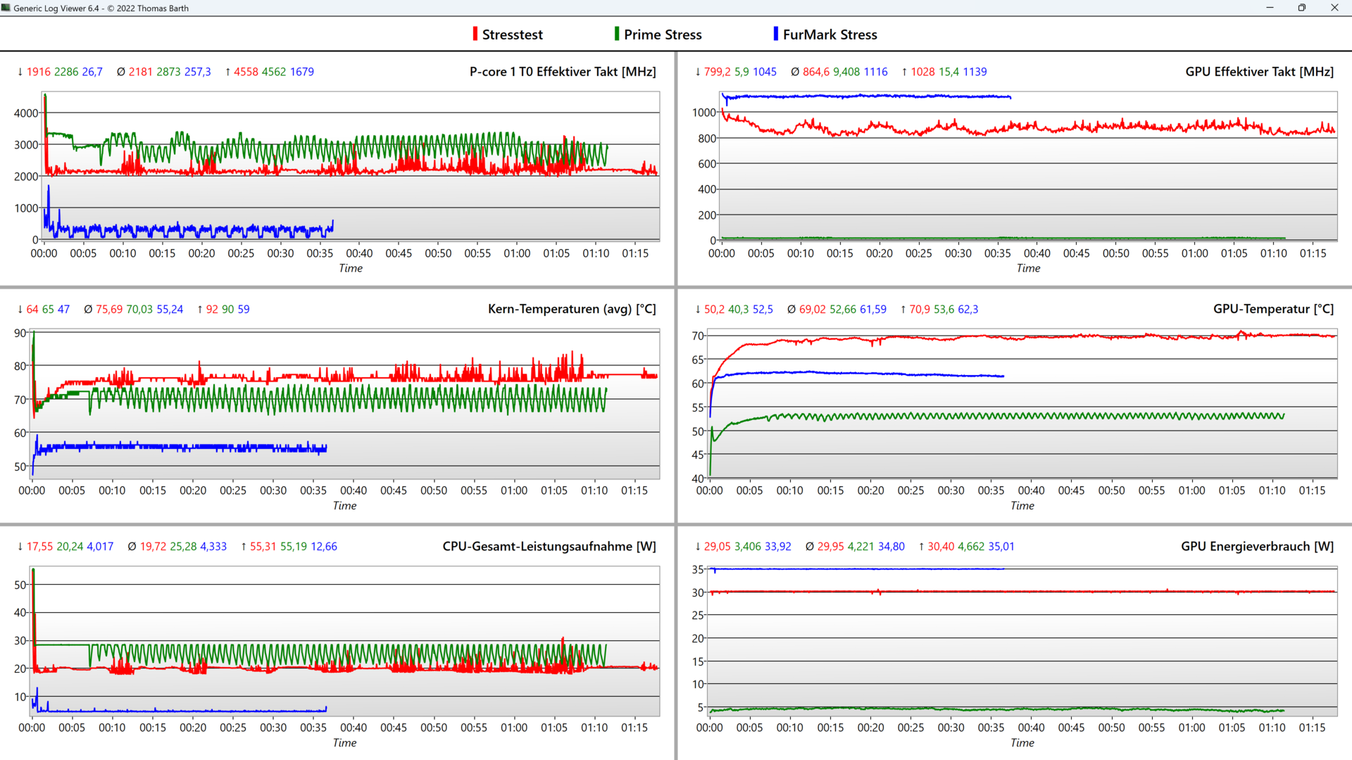Click the average symbol in the GPU-Temperatur stats
This screenshot has height=760, width=1352.
tap(791, 309)
